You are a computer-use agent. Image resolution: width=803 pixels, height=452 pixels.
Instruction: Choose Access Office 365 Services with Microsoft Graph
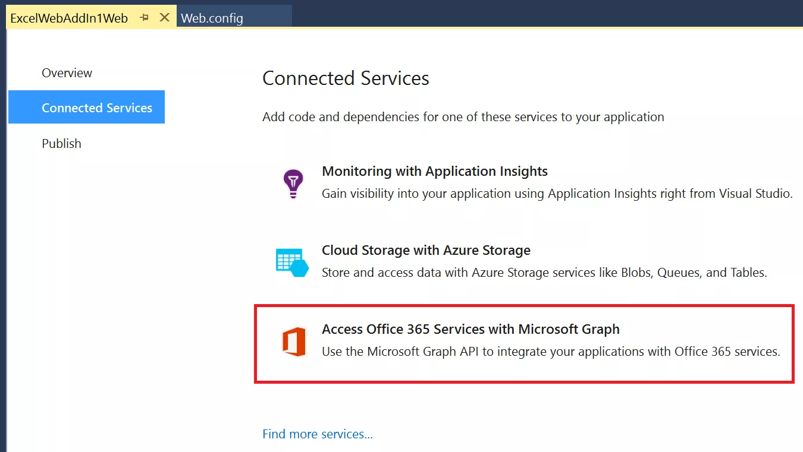point(470,329)
